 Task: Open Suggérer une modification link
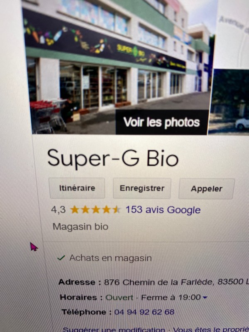(113, 329)
